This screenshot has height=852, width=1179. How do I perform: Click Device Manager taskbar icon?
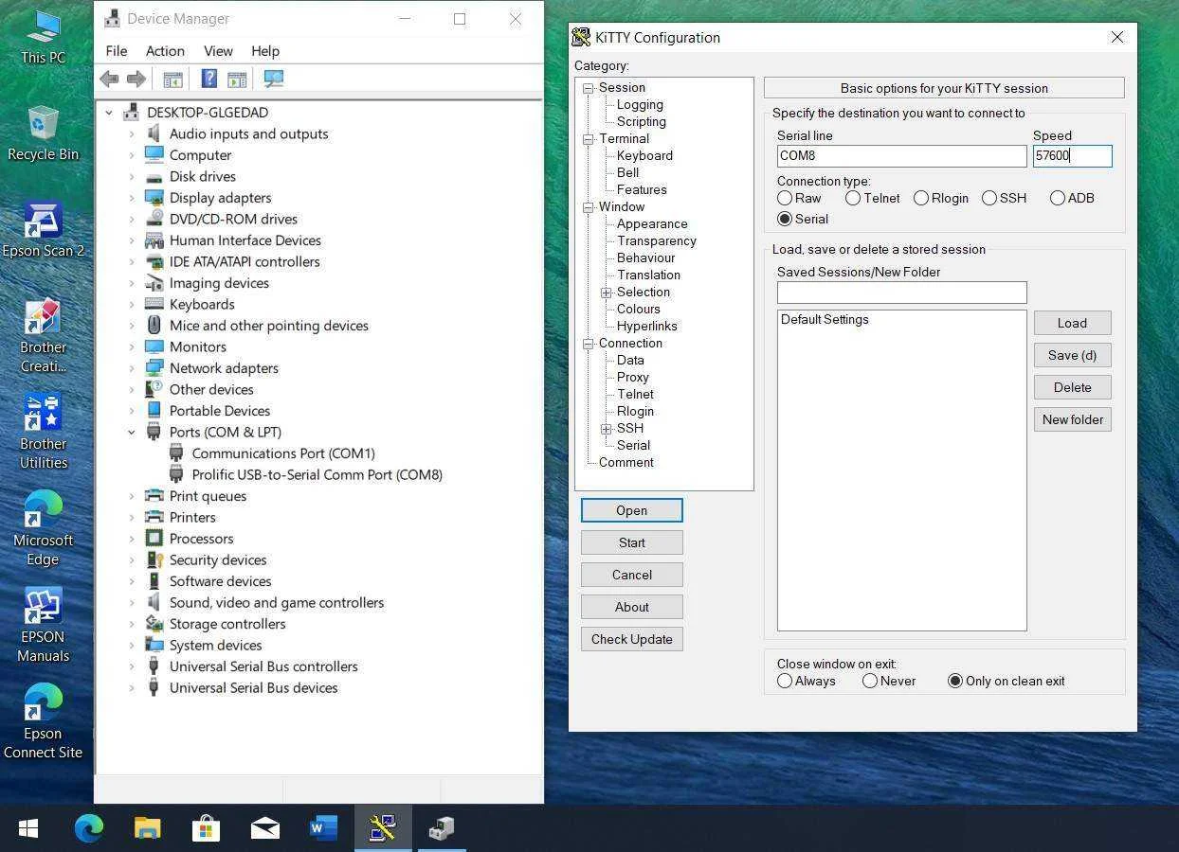[x=442, y=828]
